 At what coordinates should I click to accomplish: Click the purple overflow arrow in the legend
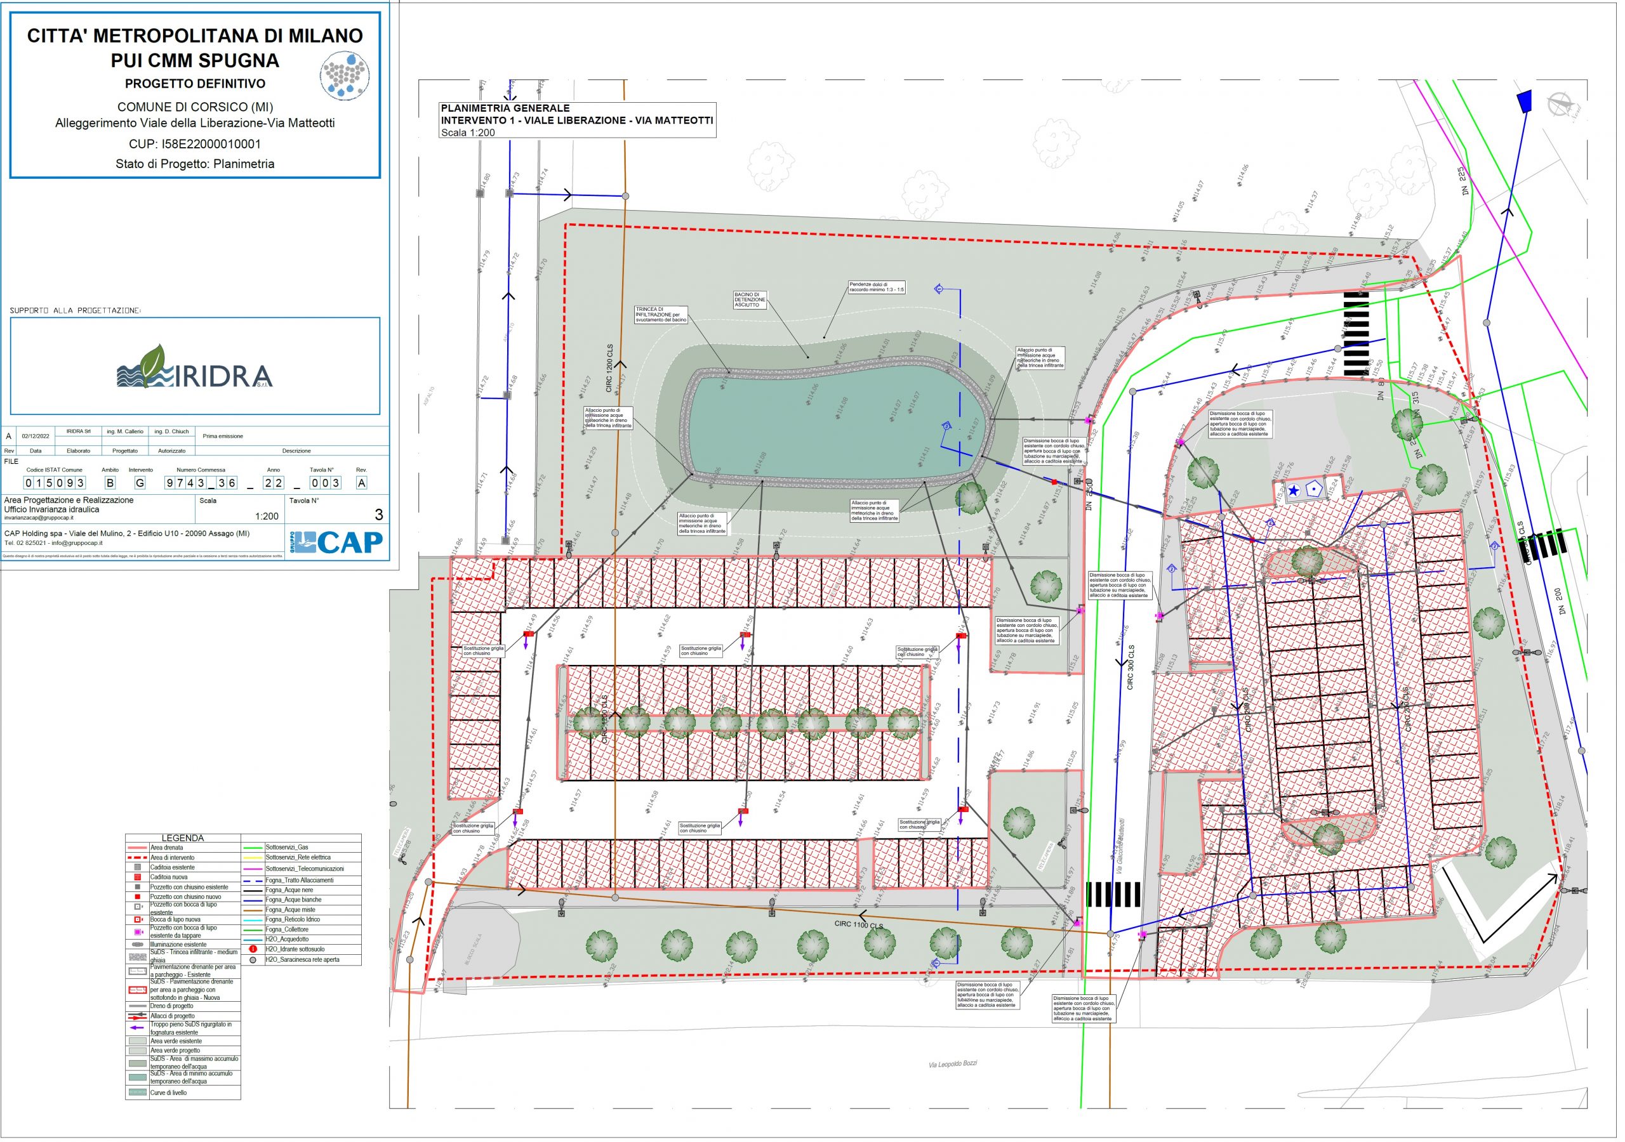(137, 1028)
